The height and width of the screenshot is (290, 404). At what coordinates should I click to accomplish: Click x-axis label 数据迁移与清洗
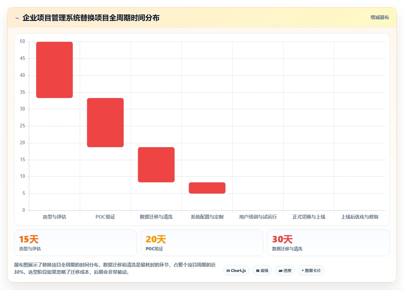156,217
